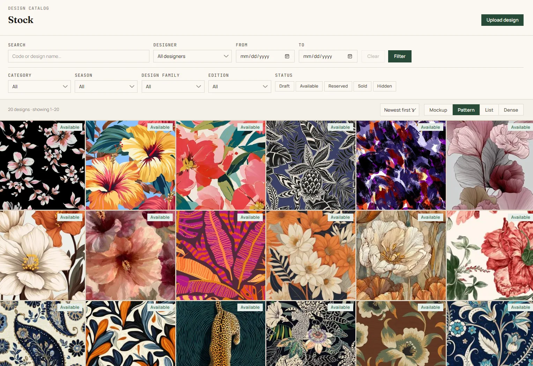This screenshot has height=366, width=533.
Task: Click Available badge on the leopard green design
Action: 250,307
